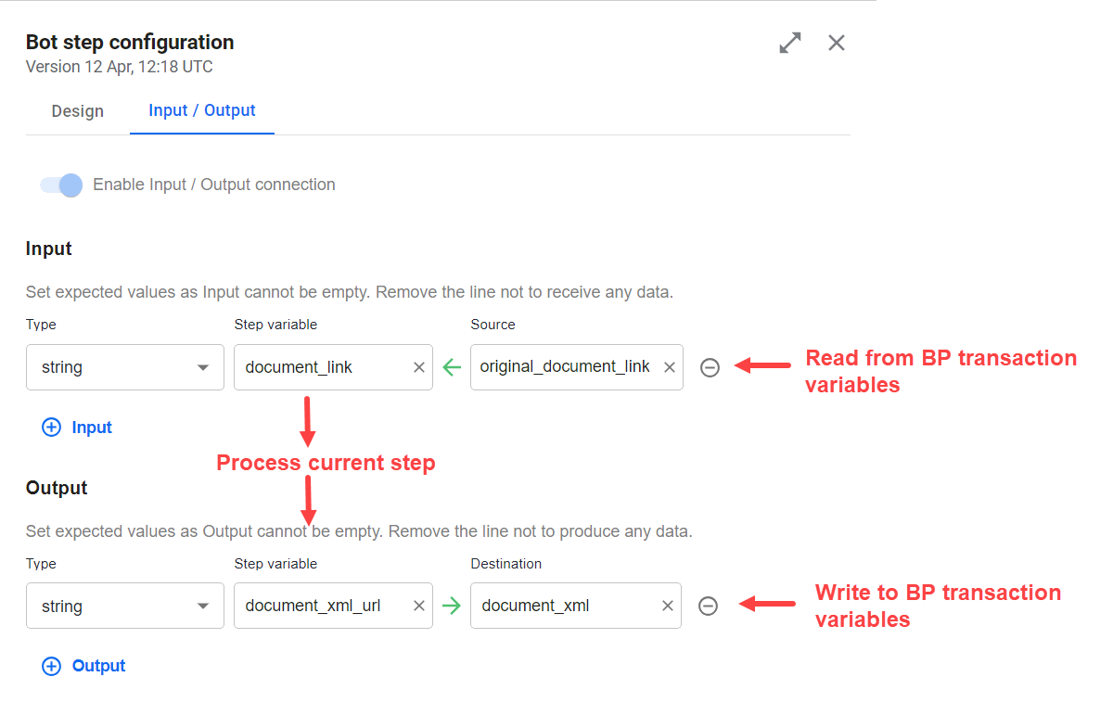Clear the document_xml_url step variable
This screenshot has width=1113, height=728.
click(419, 606)
